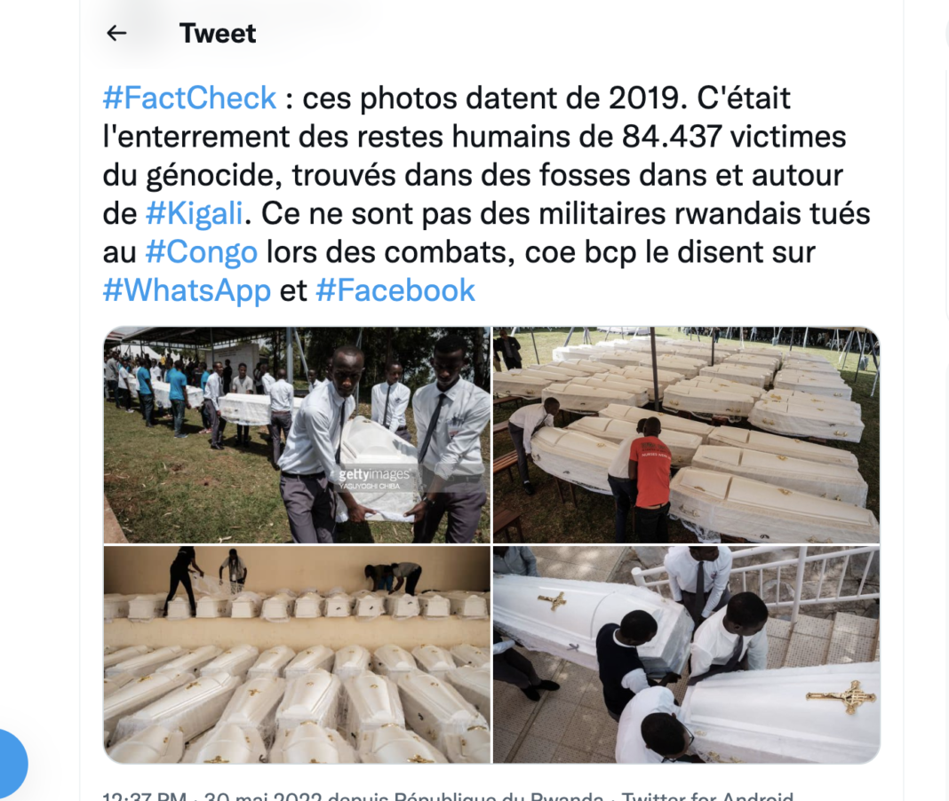Open the #FactCheck hashtag
Viewport: 949px width, 801px height.
point(189,98)
